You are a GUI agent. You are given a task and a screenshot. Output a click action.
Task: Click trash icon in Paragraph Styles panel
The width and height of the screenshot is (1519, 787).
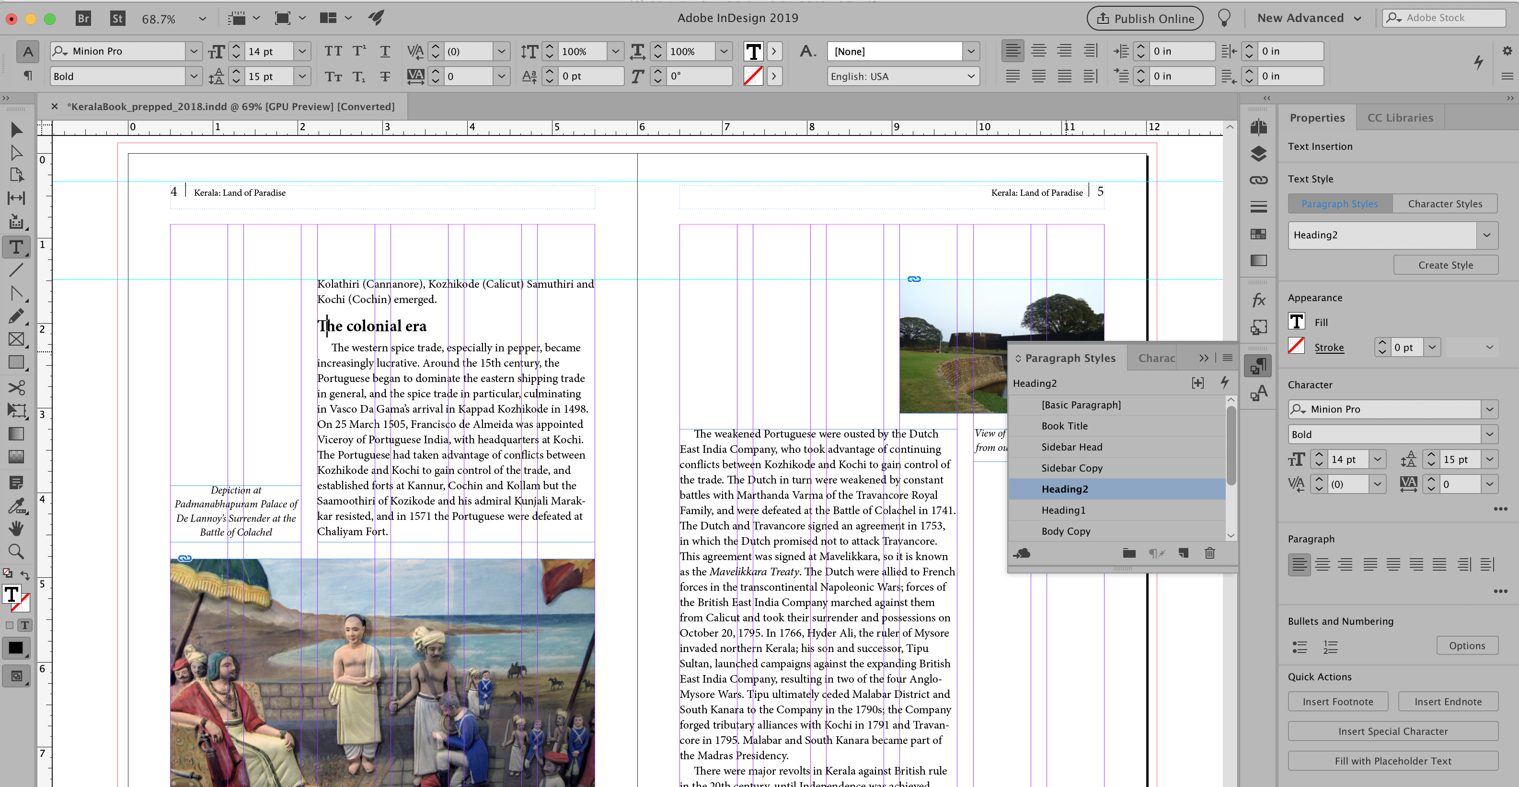click(x=1209, y=552)
